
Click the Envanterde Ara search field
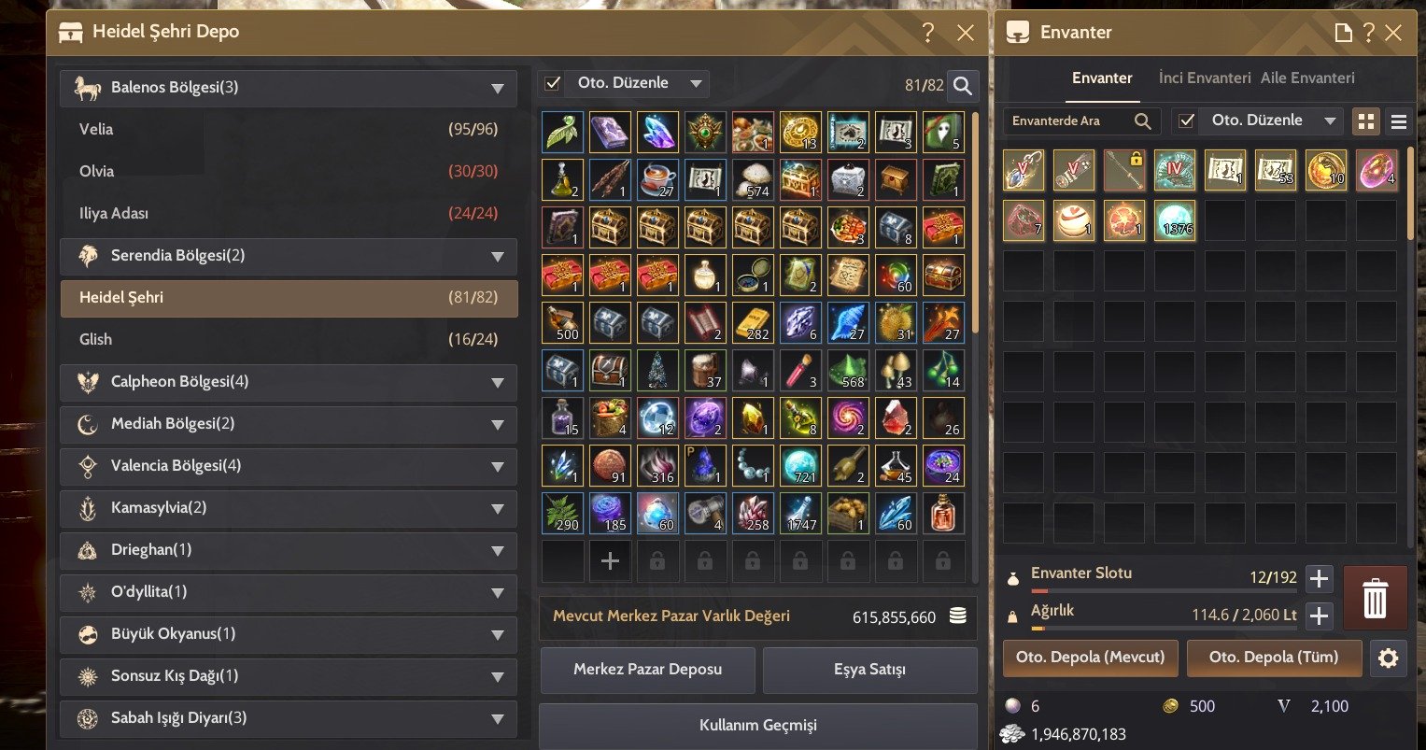point(1081,121)
